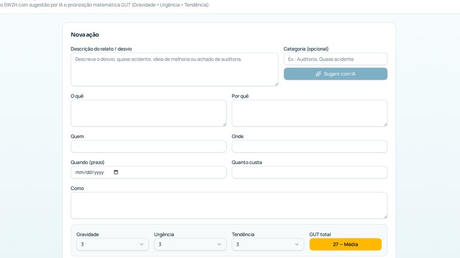Click the Tendência label
460x258 pixels.
click(243, 234)
